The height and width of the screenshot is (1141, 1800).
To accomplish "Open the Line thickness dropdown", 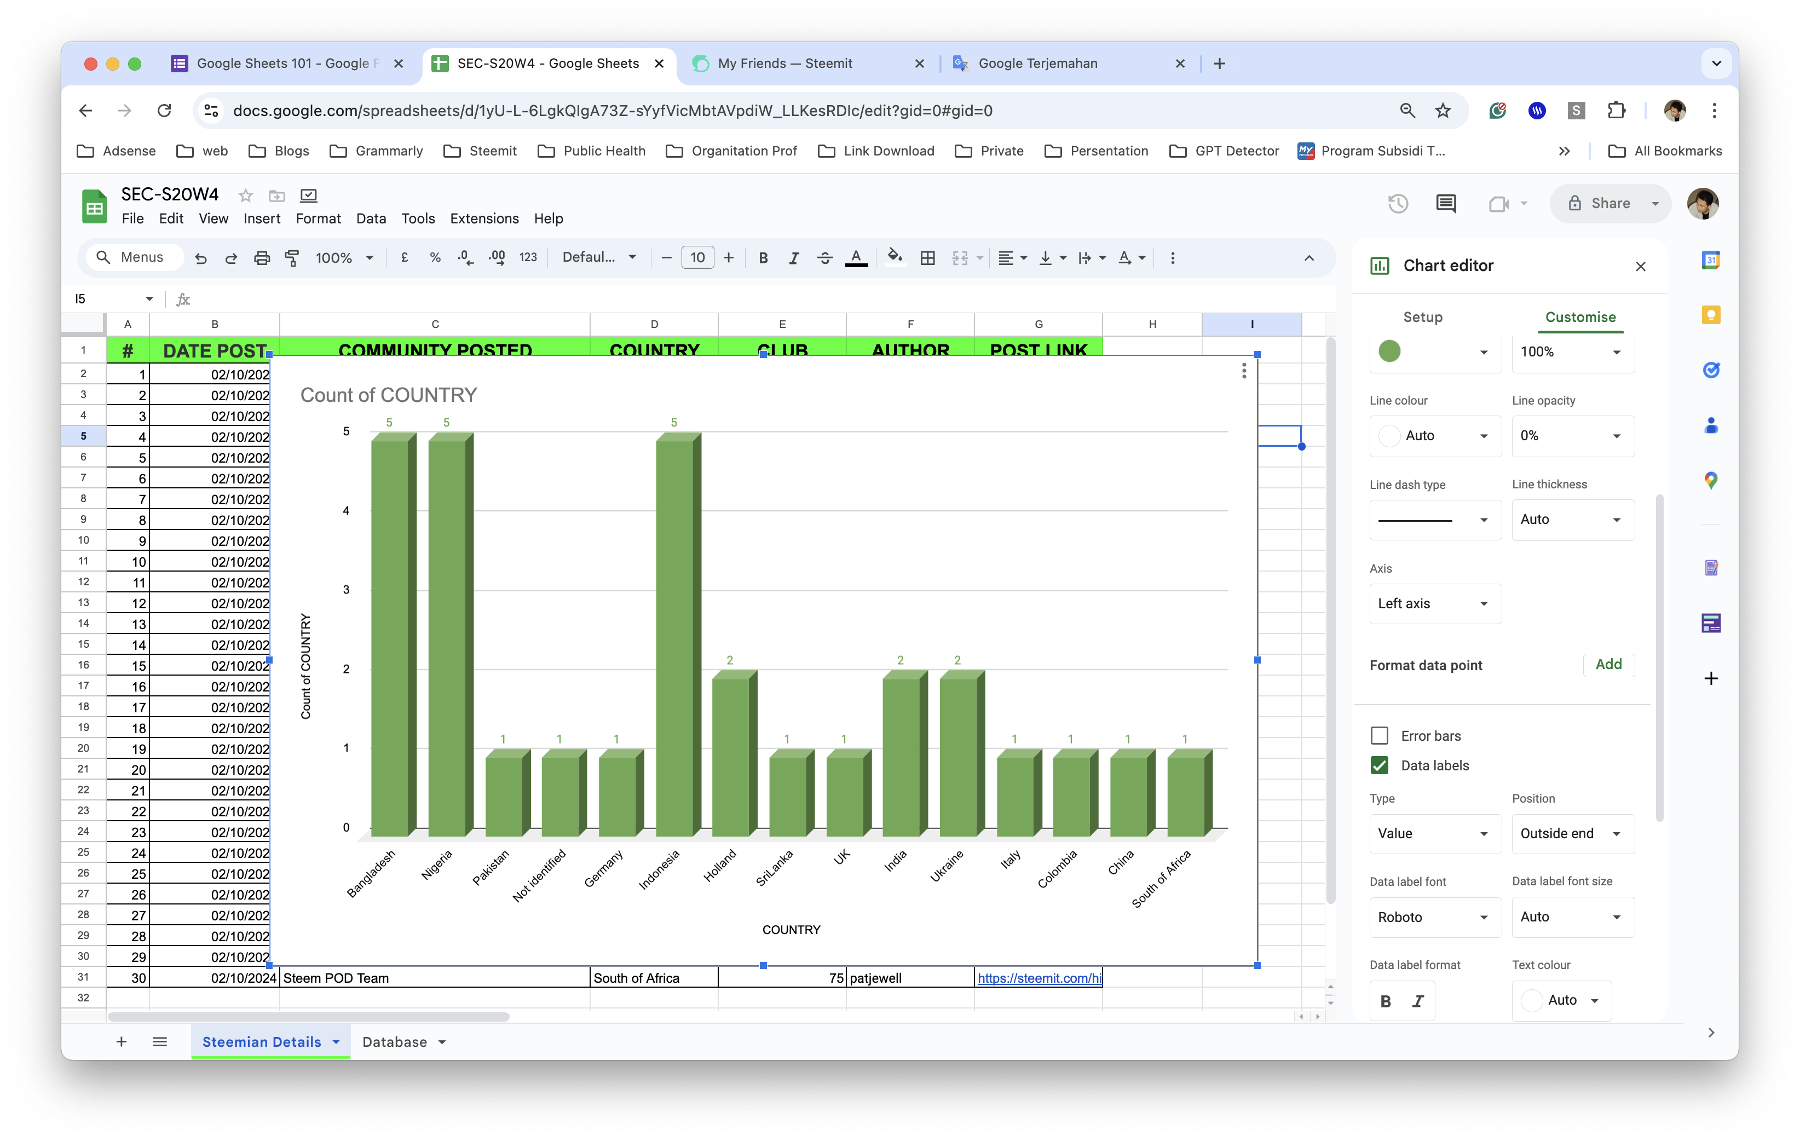I will [1572, 520].
